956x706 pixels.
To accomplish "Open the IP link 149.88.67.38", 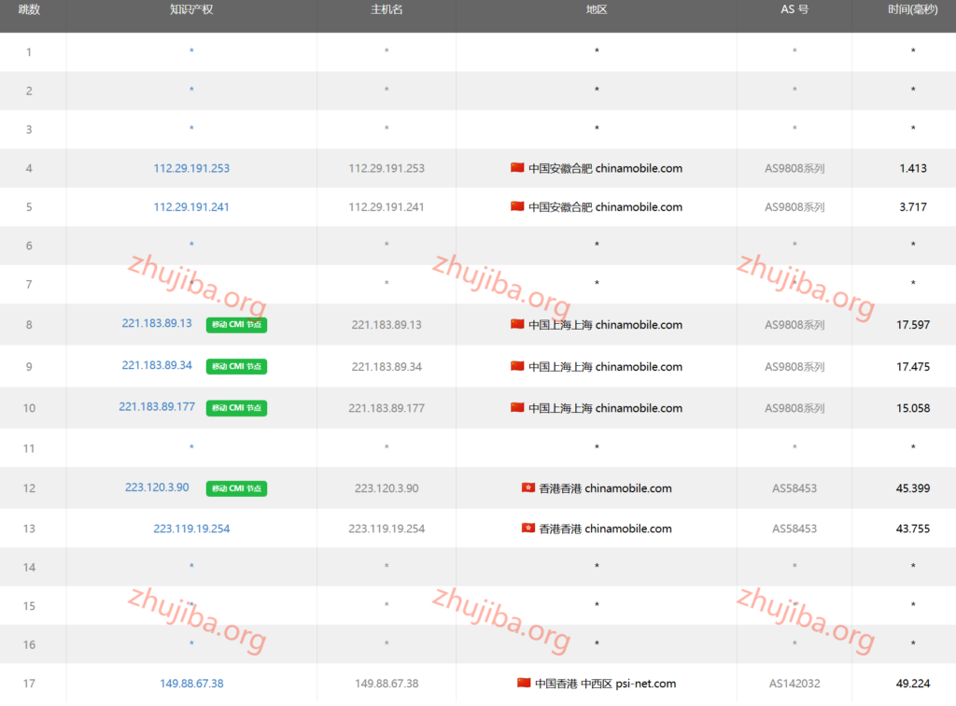I will coord(190,683).
